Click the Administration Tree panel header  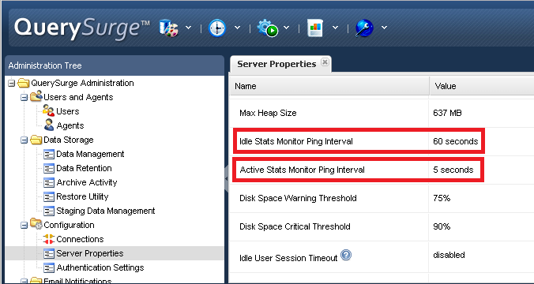click(x=115, y=65)
